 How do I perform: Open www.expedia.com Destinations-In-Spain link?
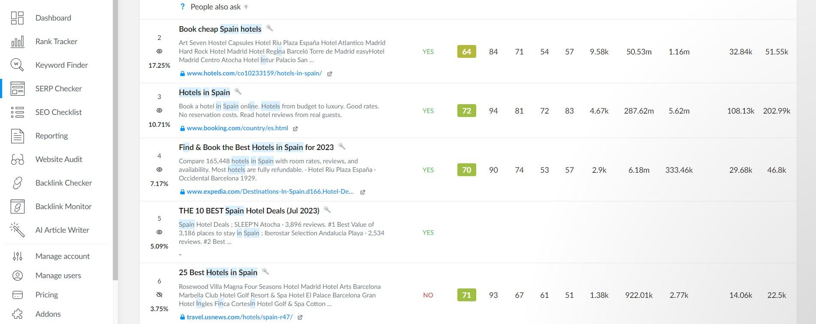[x=270, y=192]
